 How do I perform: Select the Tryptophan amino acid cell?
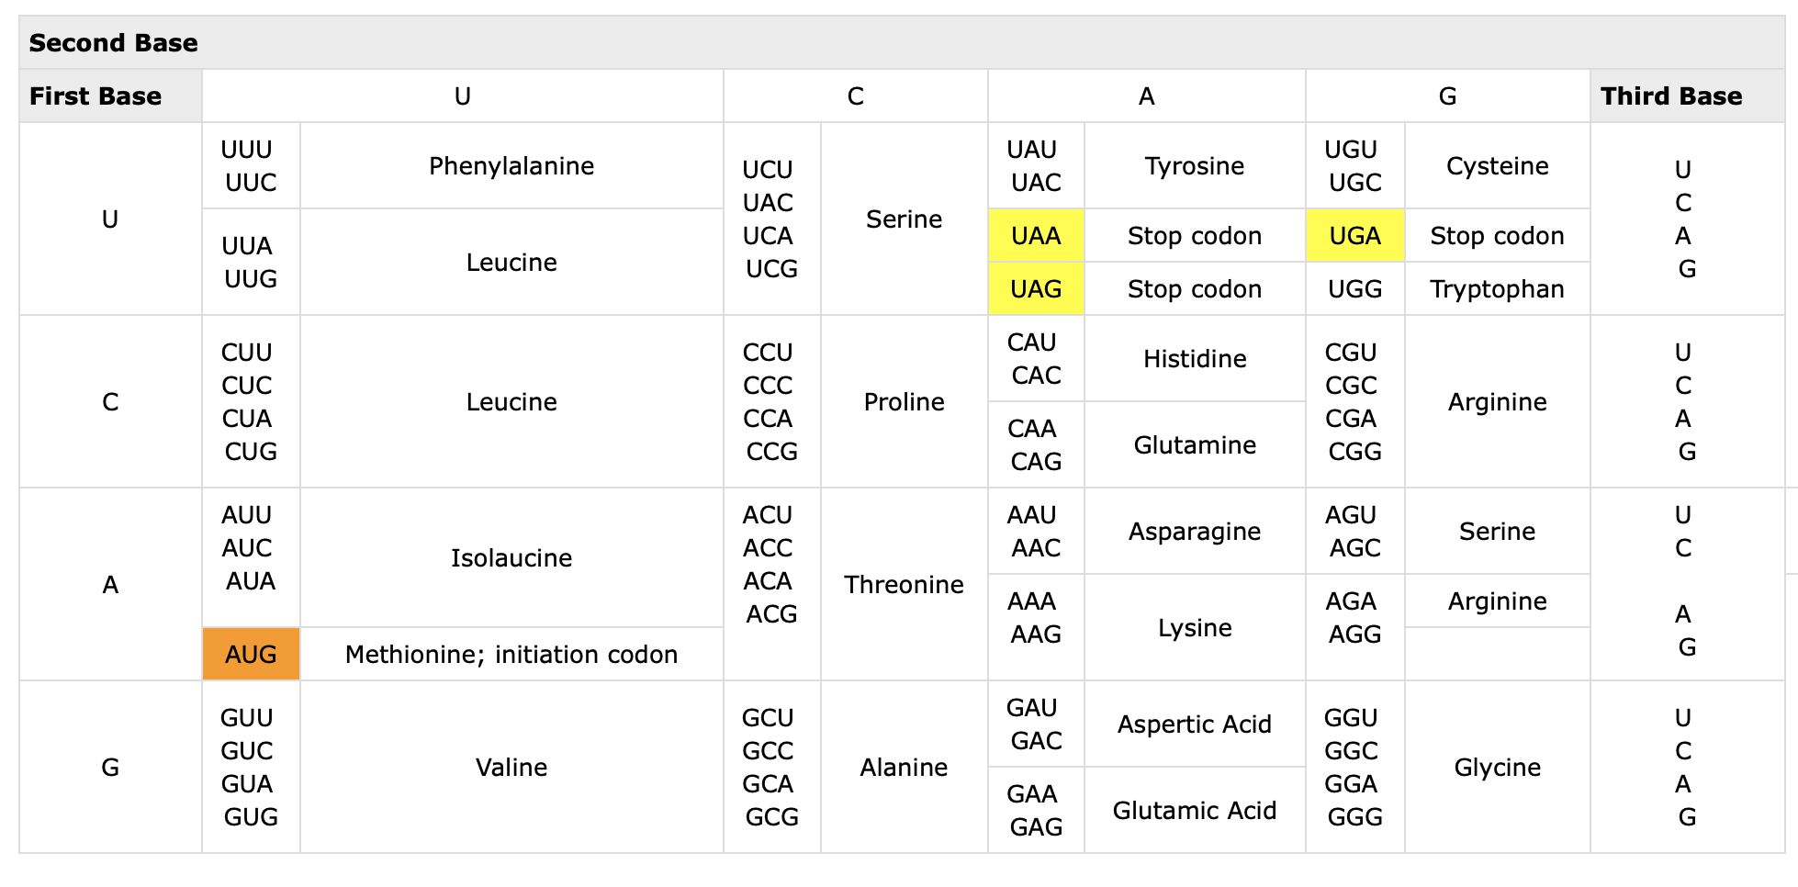tap(1497, 289)
